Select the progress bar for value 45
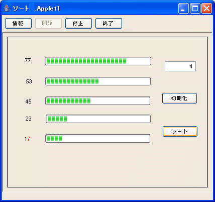 pos(97,100)
